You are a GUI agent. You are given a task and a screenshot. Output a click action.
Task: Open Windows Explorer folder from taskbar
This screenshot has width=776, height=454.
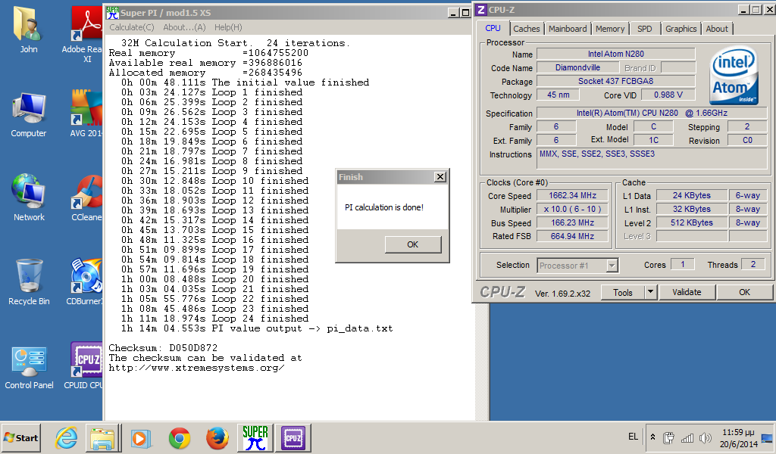tap(102, 438)
